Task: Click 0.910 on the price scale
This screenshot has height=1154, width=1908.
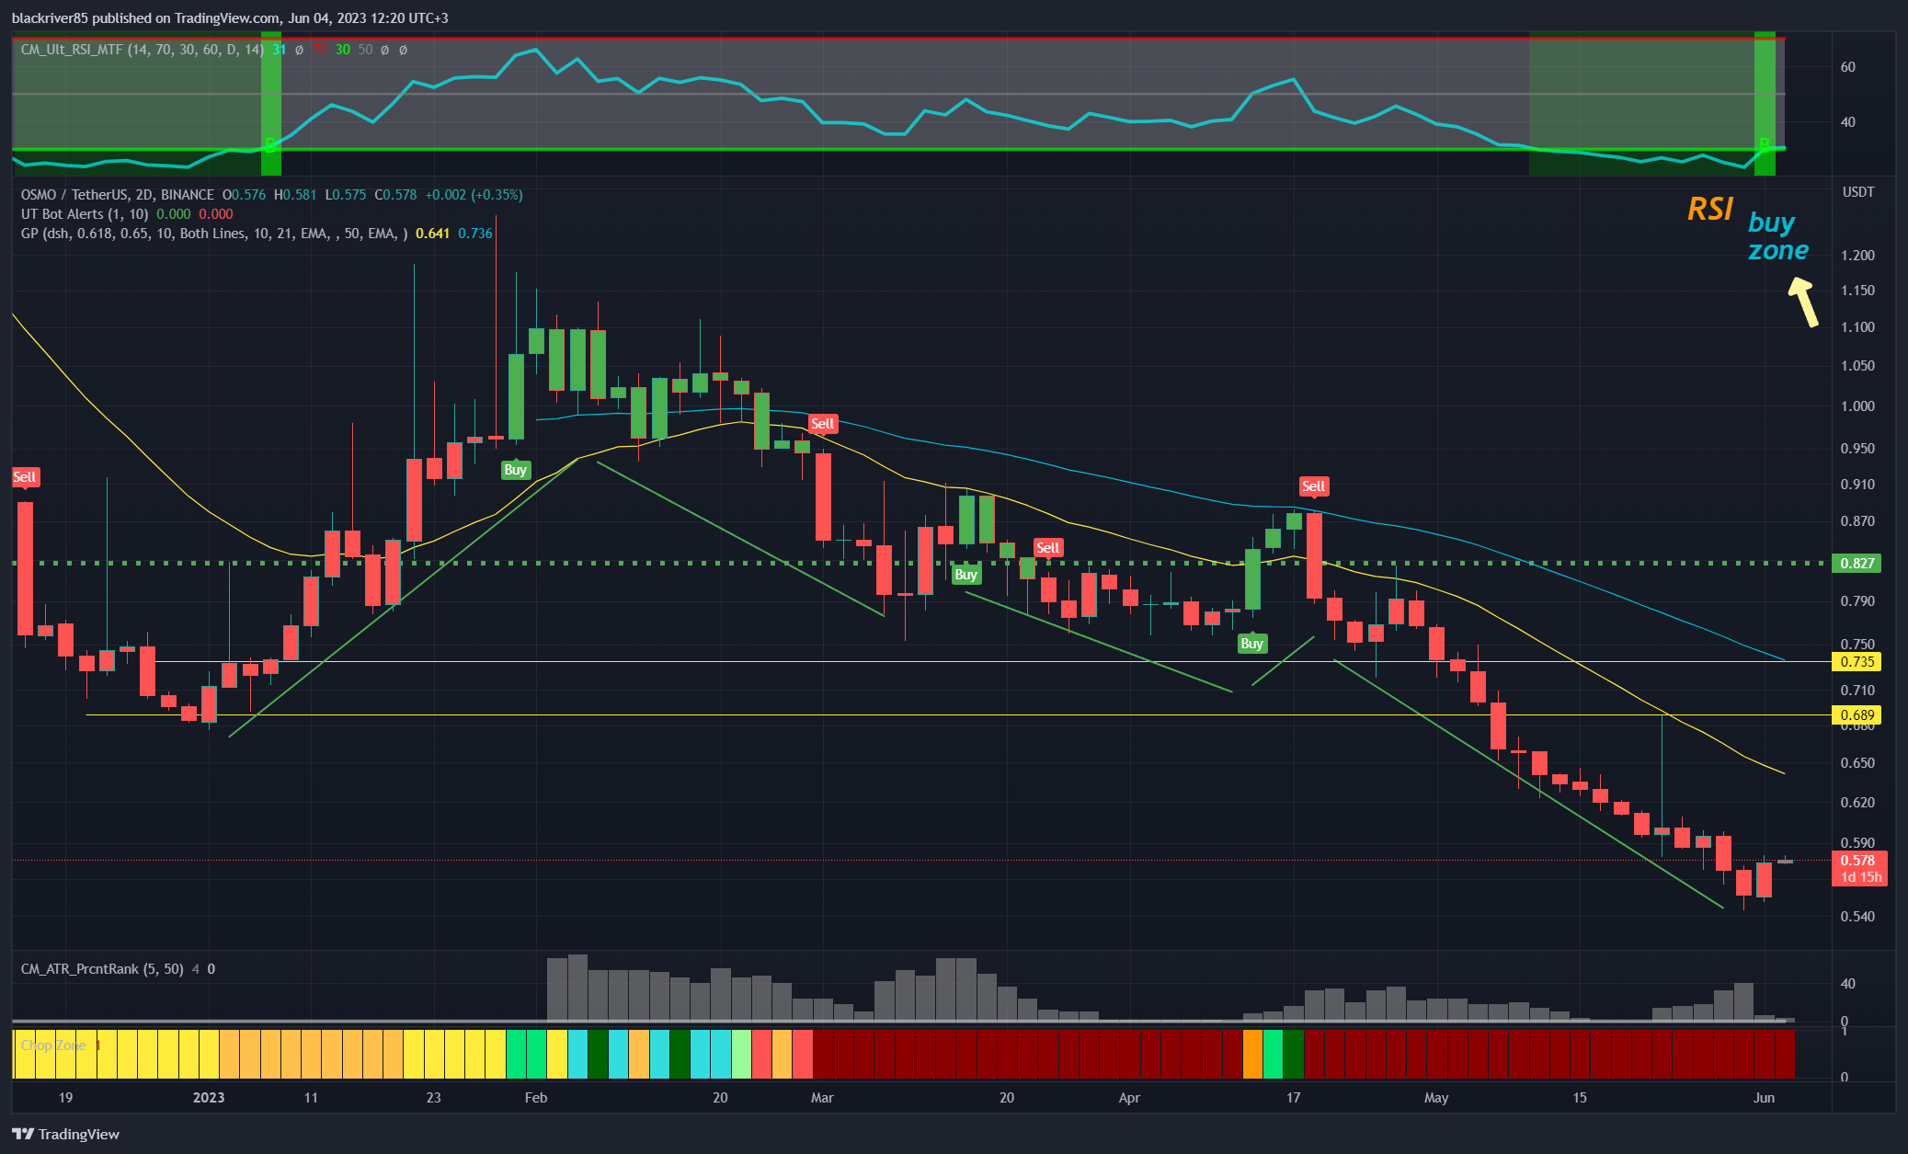Action: (x=1858, y=485)
